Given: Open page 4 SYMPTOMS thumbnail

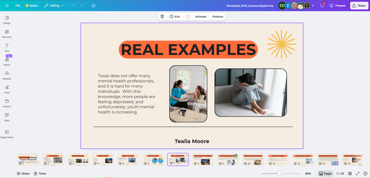Looking at the screenshot, I should tap(103, 159).
